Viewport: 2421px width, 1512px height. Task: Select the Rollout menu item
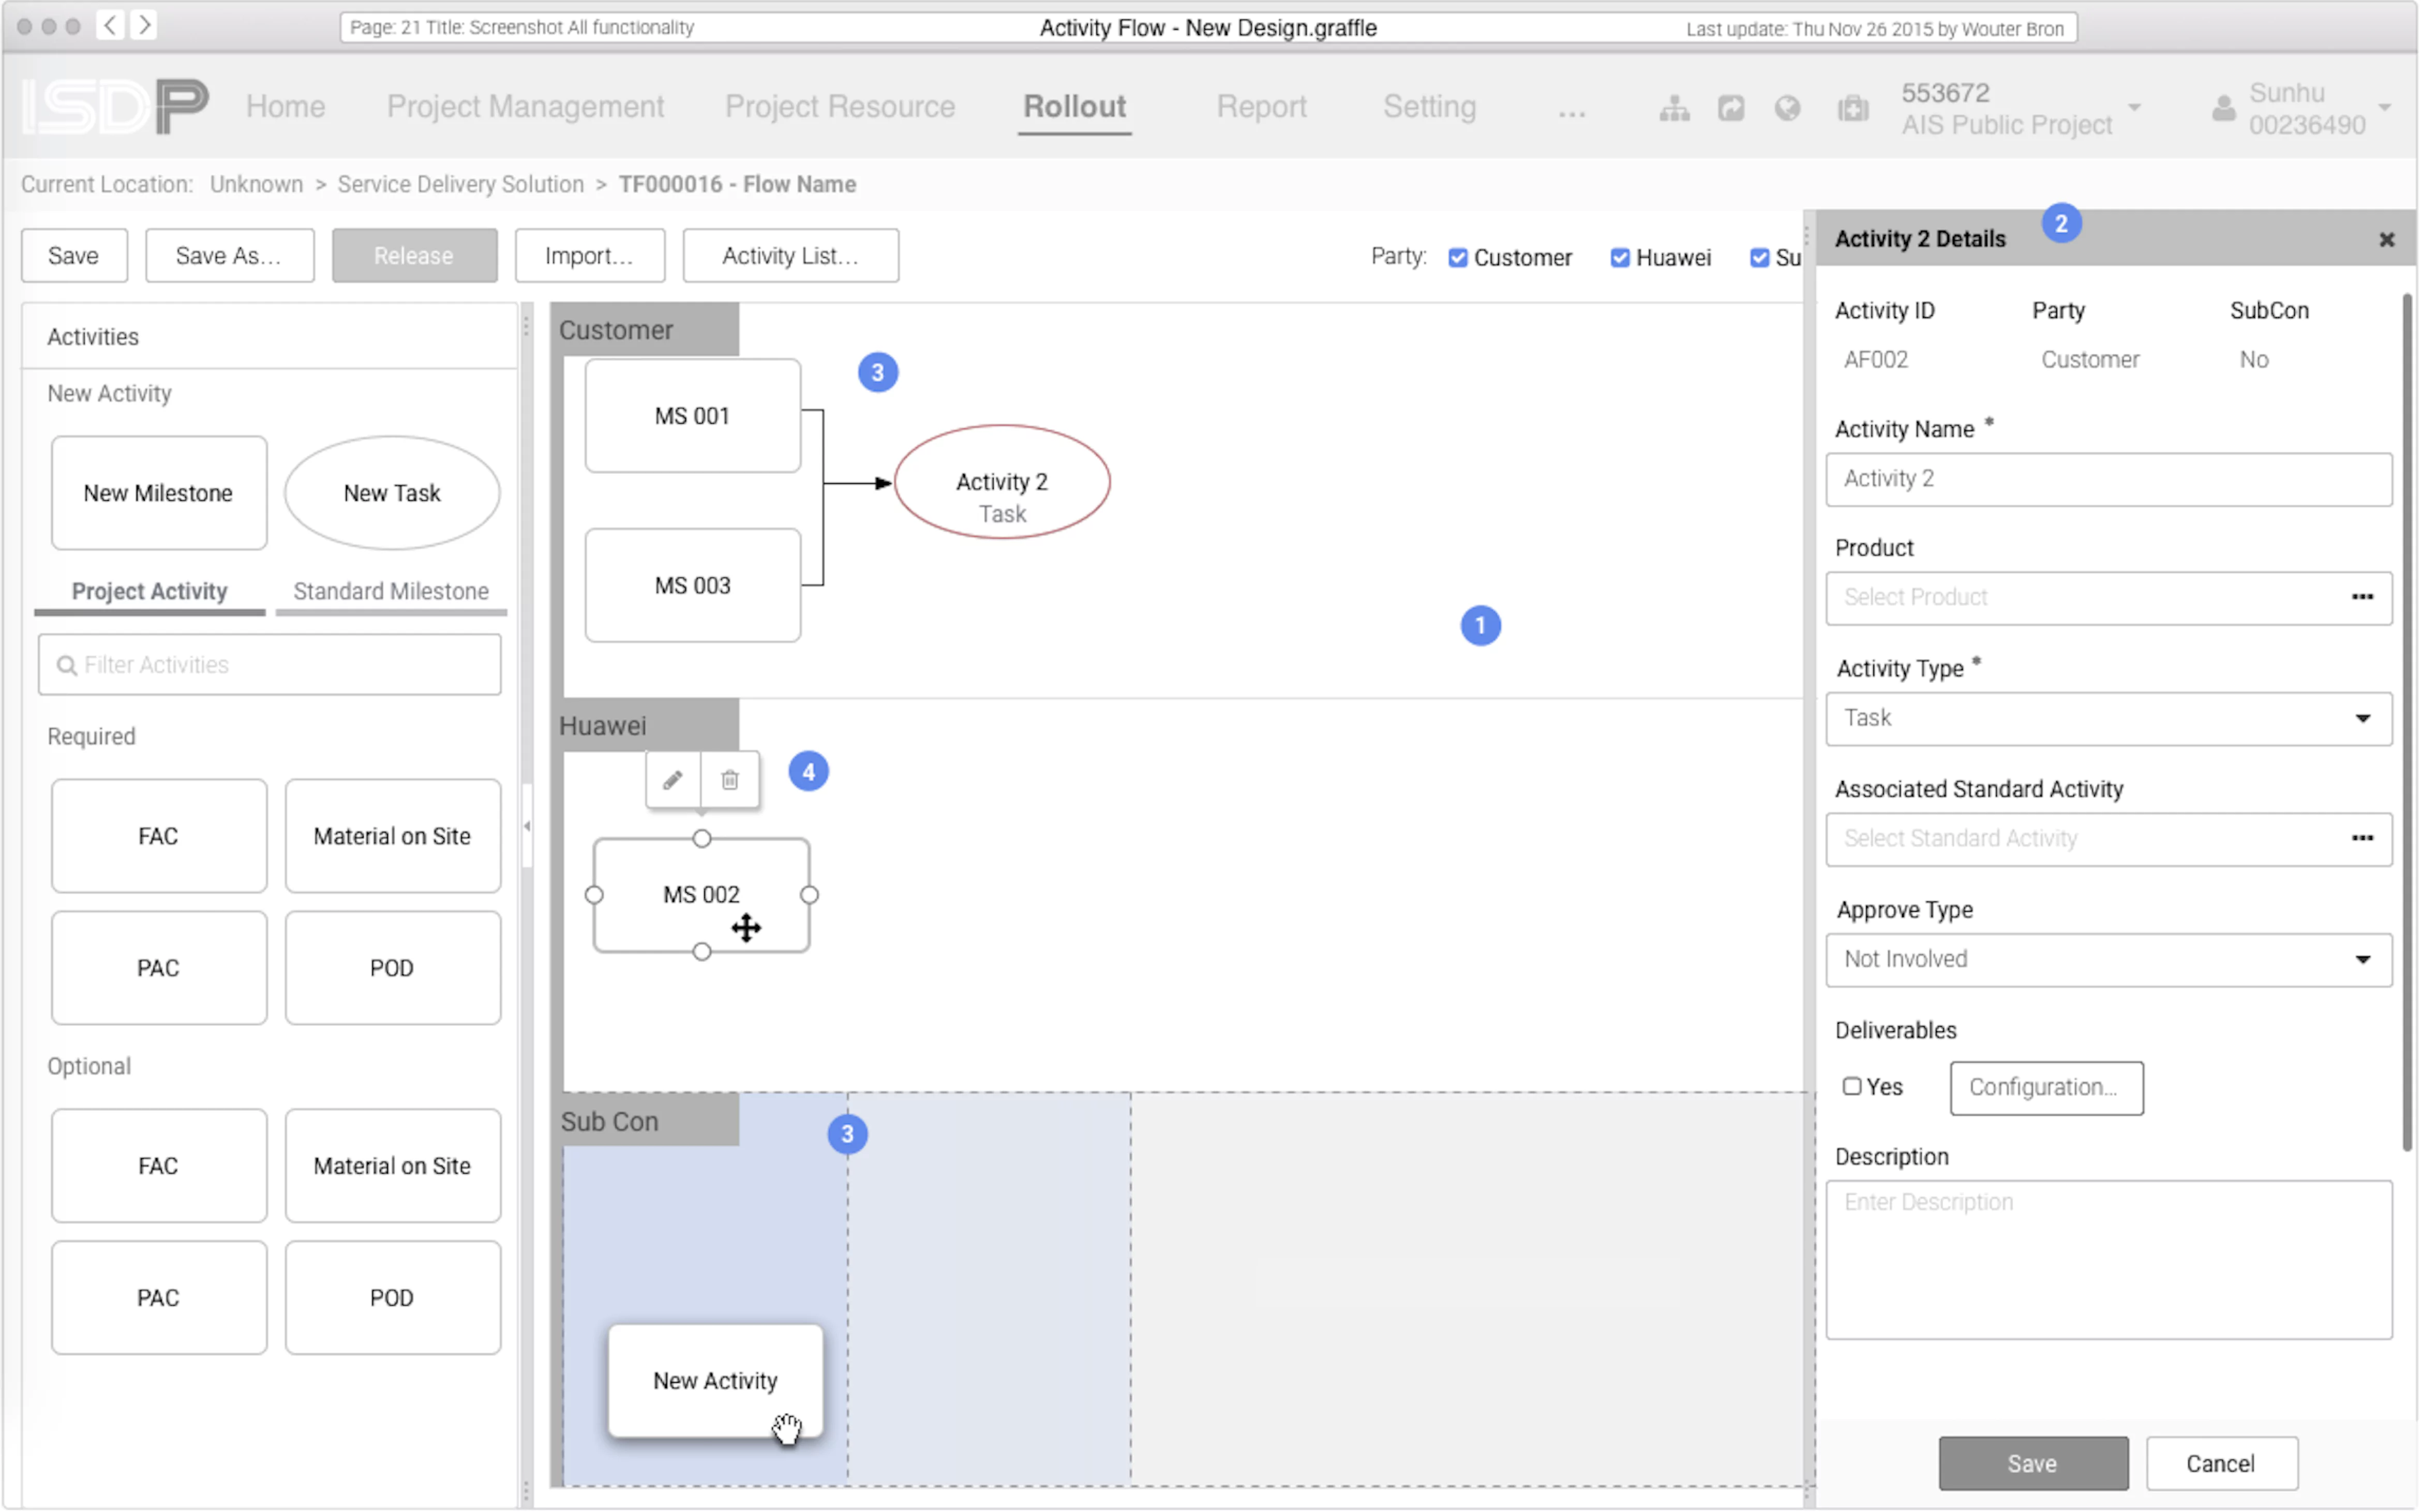1074,106
